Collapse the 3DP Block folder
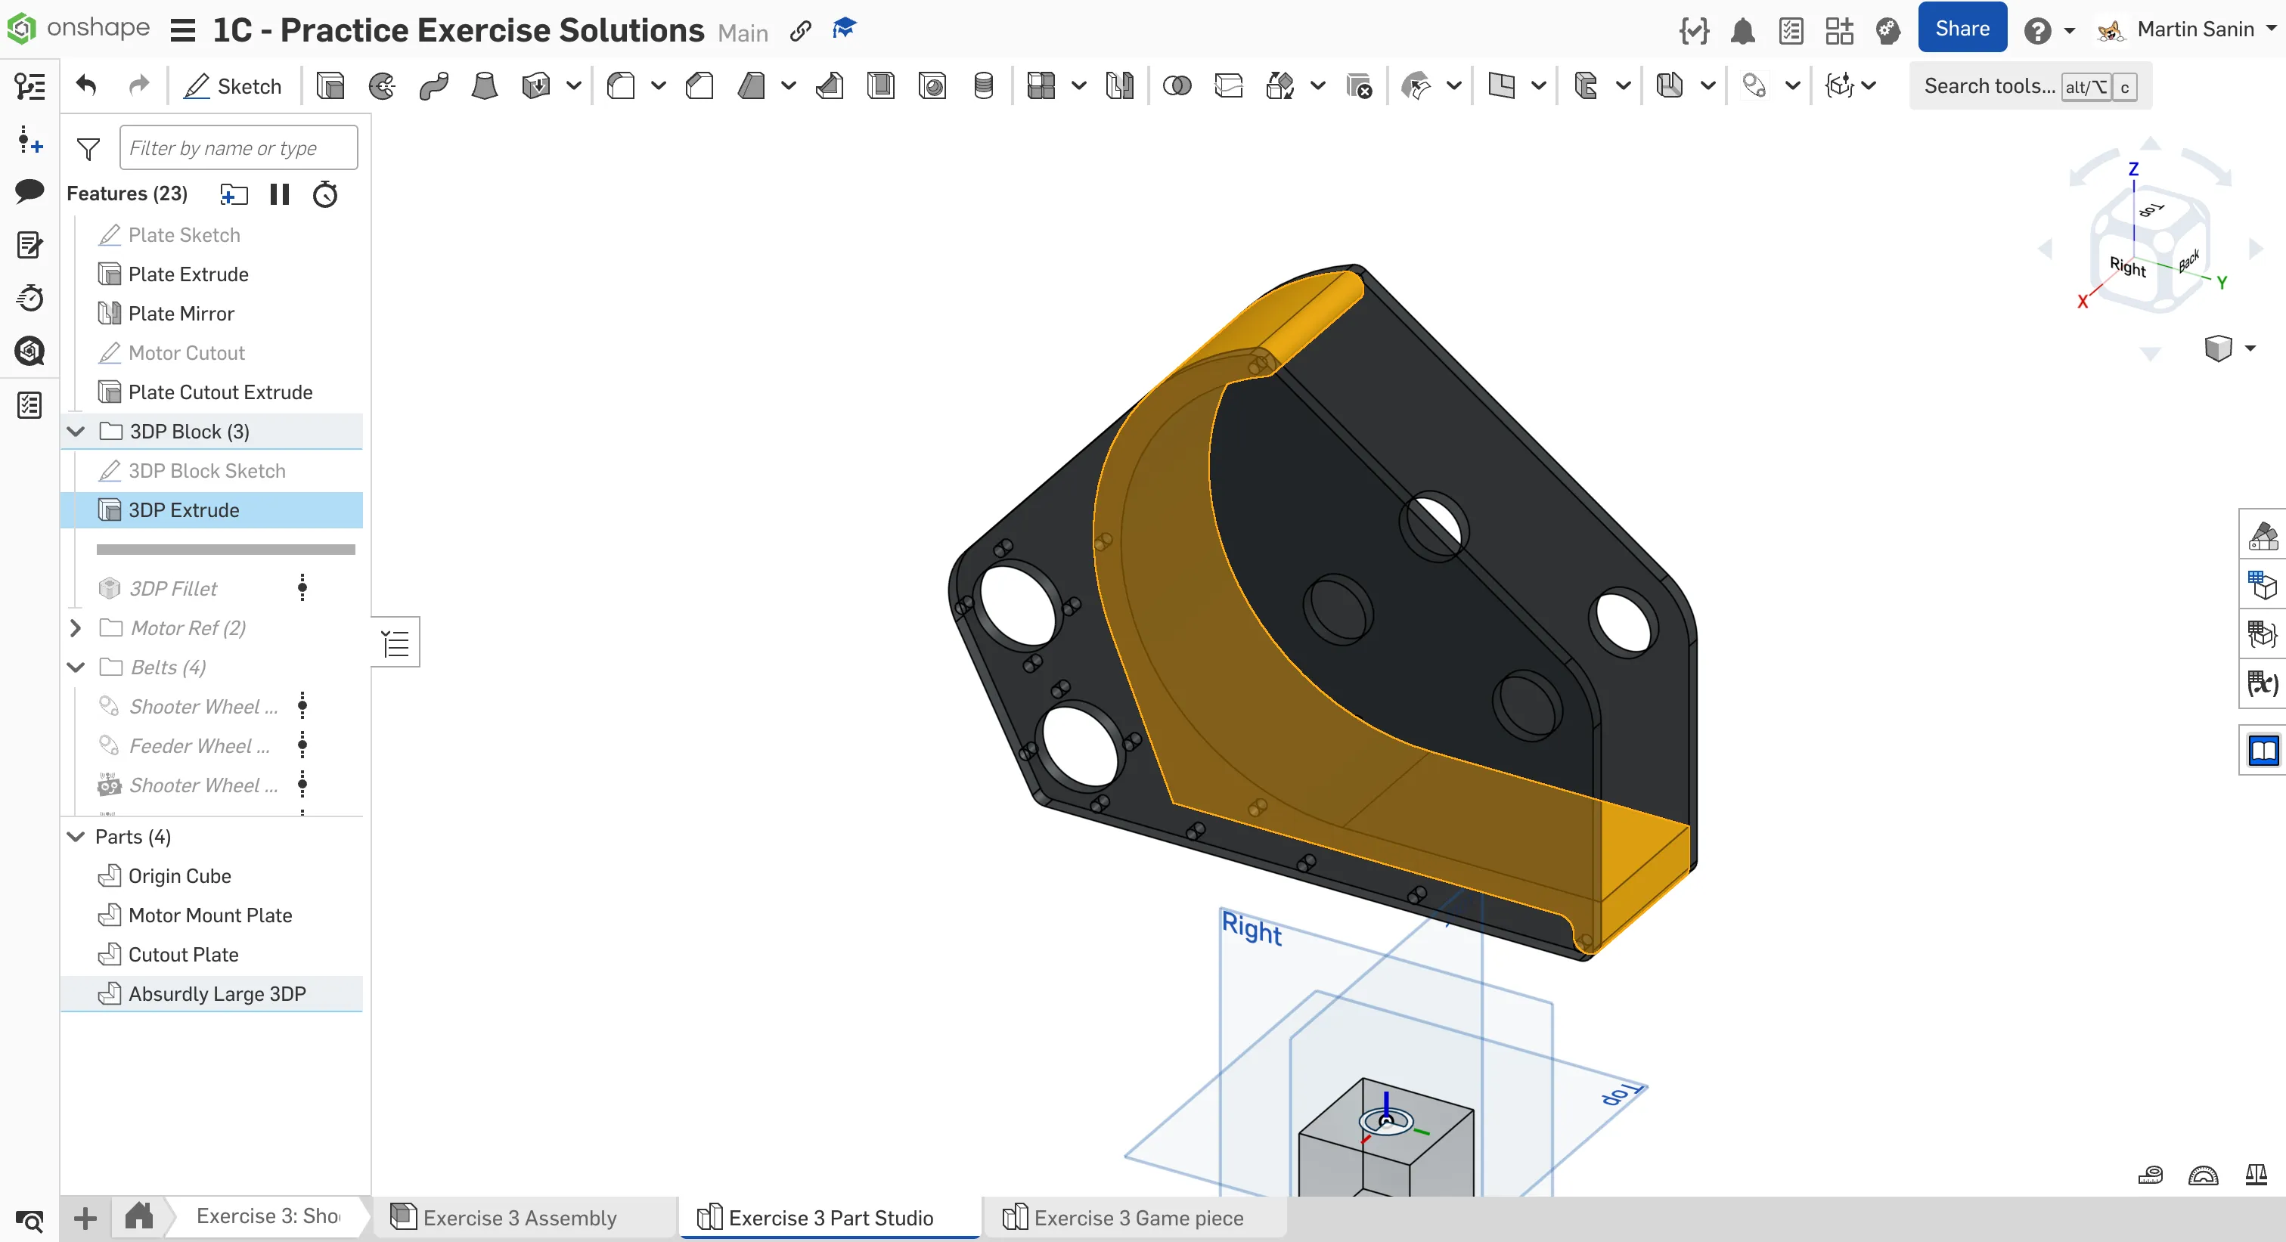Image resolution: width=2286 pixels, height=1242 pixels. click(76, 432)
